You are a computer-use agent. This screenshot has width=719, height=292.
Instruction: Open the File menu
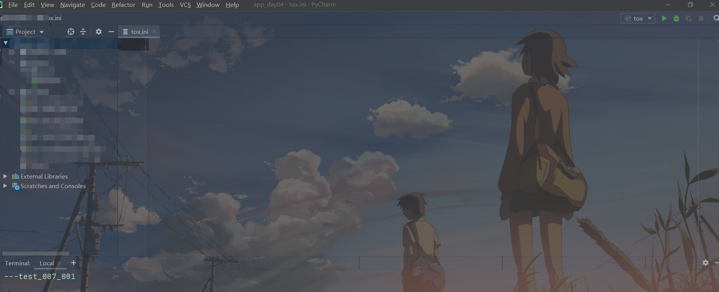coord(13,5)
